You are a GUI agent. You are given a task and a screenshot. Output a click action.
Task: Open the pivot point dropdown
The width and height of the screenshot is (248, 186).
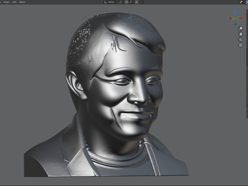point(121,2)
